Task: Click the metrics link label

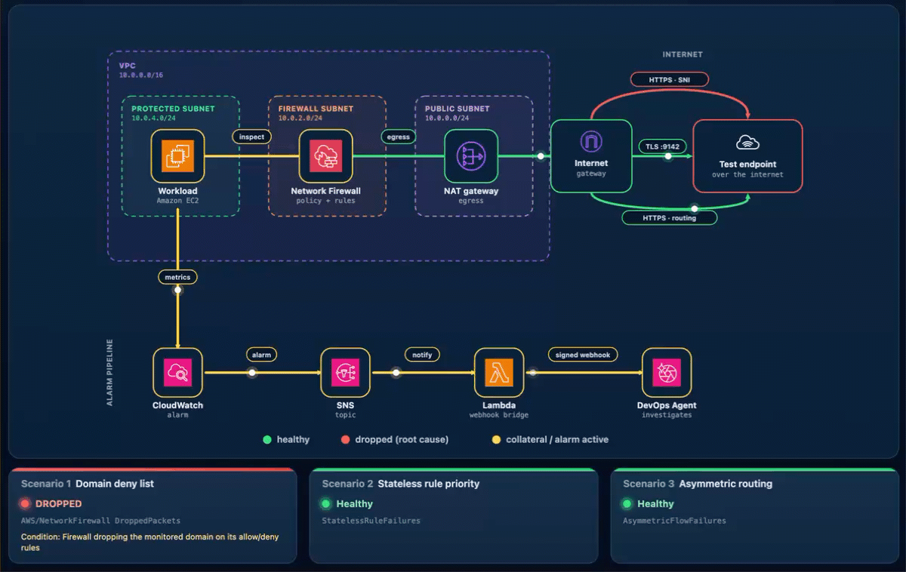Action: point(177,277)
